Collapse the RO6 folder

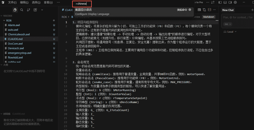pos(4,20)
